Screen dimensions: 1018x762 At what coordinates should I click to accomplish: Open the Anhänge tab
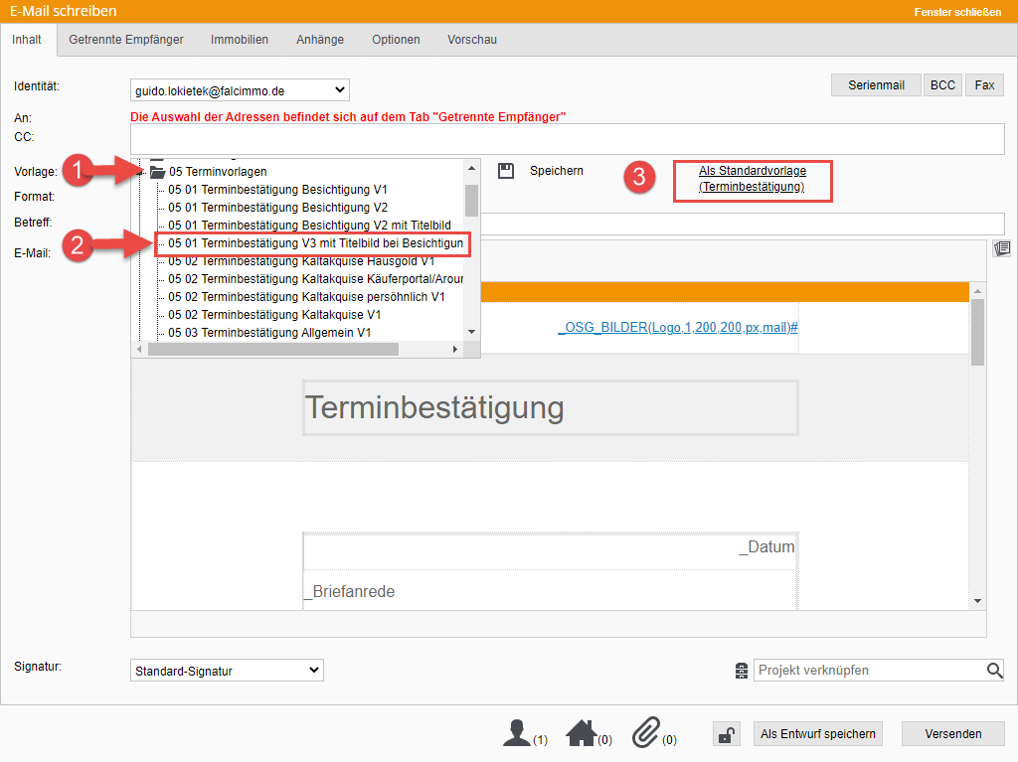click(x=320, y=40)
